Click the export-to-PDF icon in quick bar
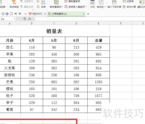 (3, 14)
